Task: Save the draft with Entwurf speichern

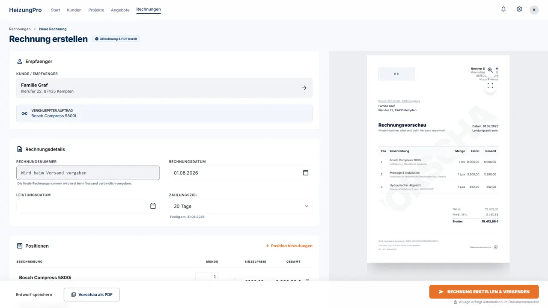Action: tap(34, 295)
